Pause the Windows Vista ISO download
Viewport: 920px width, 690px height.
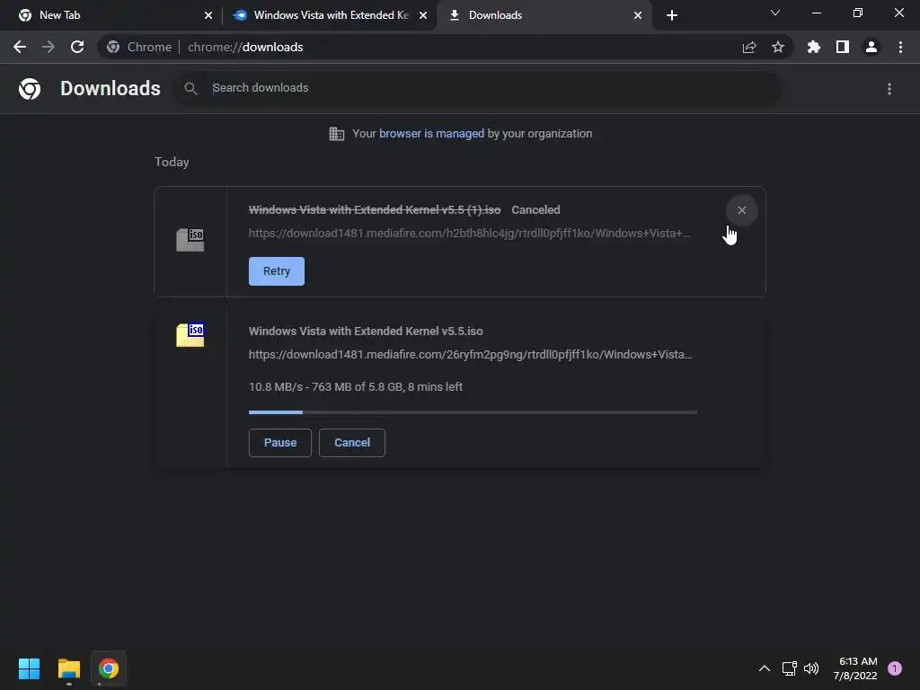(x=280, y=442)
